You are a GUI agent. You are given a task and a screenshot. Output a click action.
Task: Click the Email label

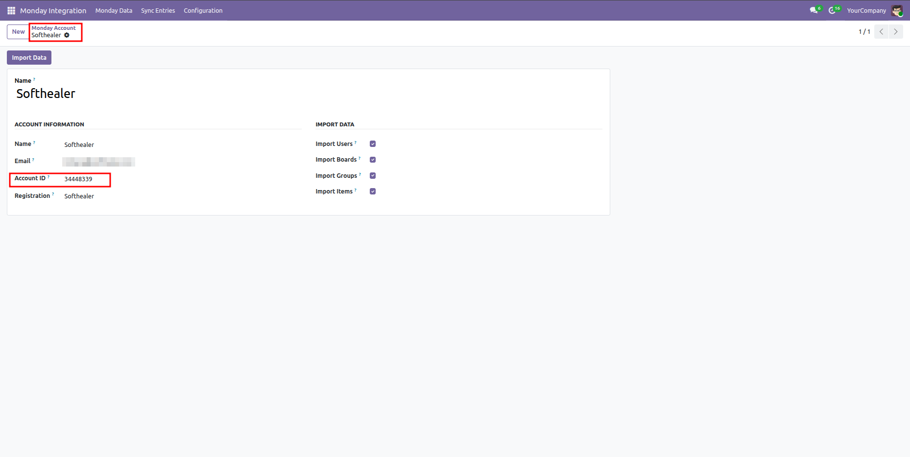(x=23, y=161)
